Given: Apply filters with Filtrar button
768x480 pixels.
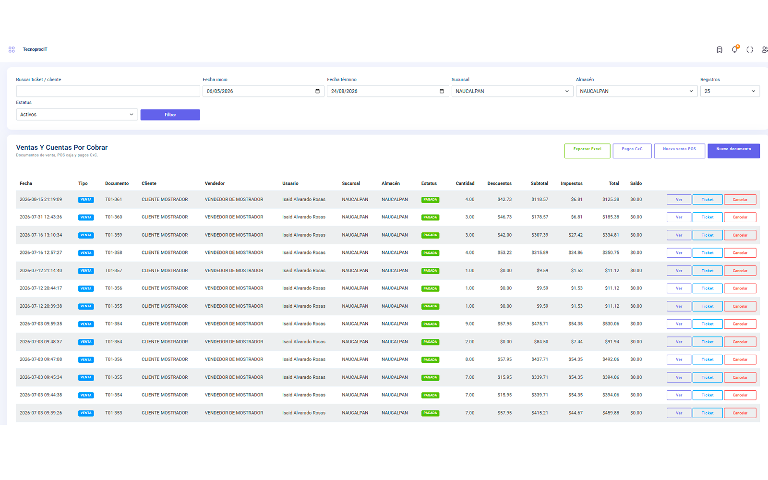Looking at the screenshot, I should [x=170, y=115].
